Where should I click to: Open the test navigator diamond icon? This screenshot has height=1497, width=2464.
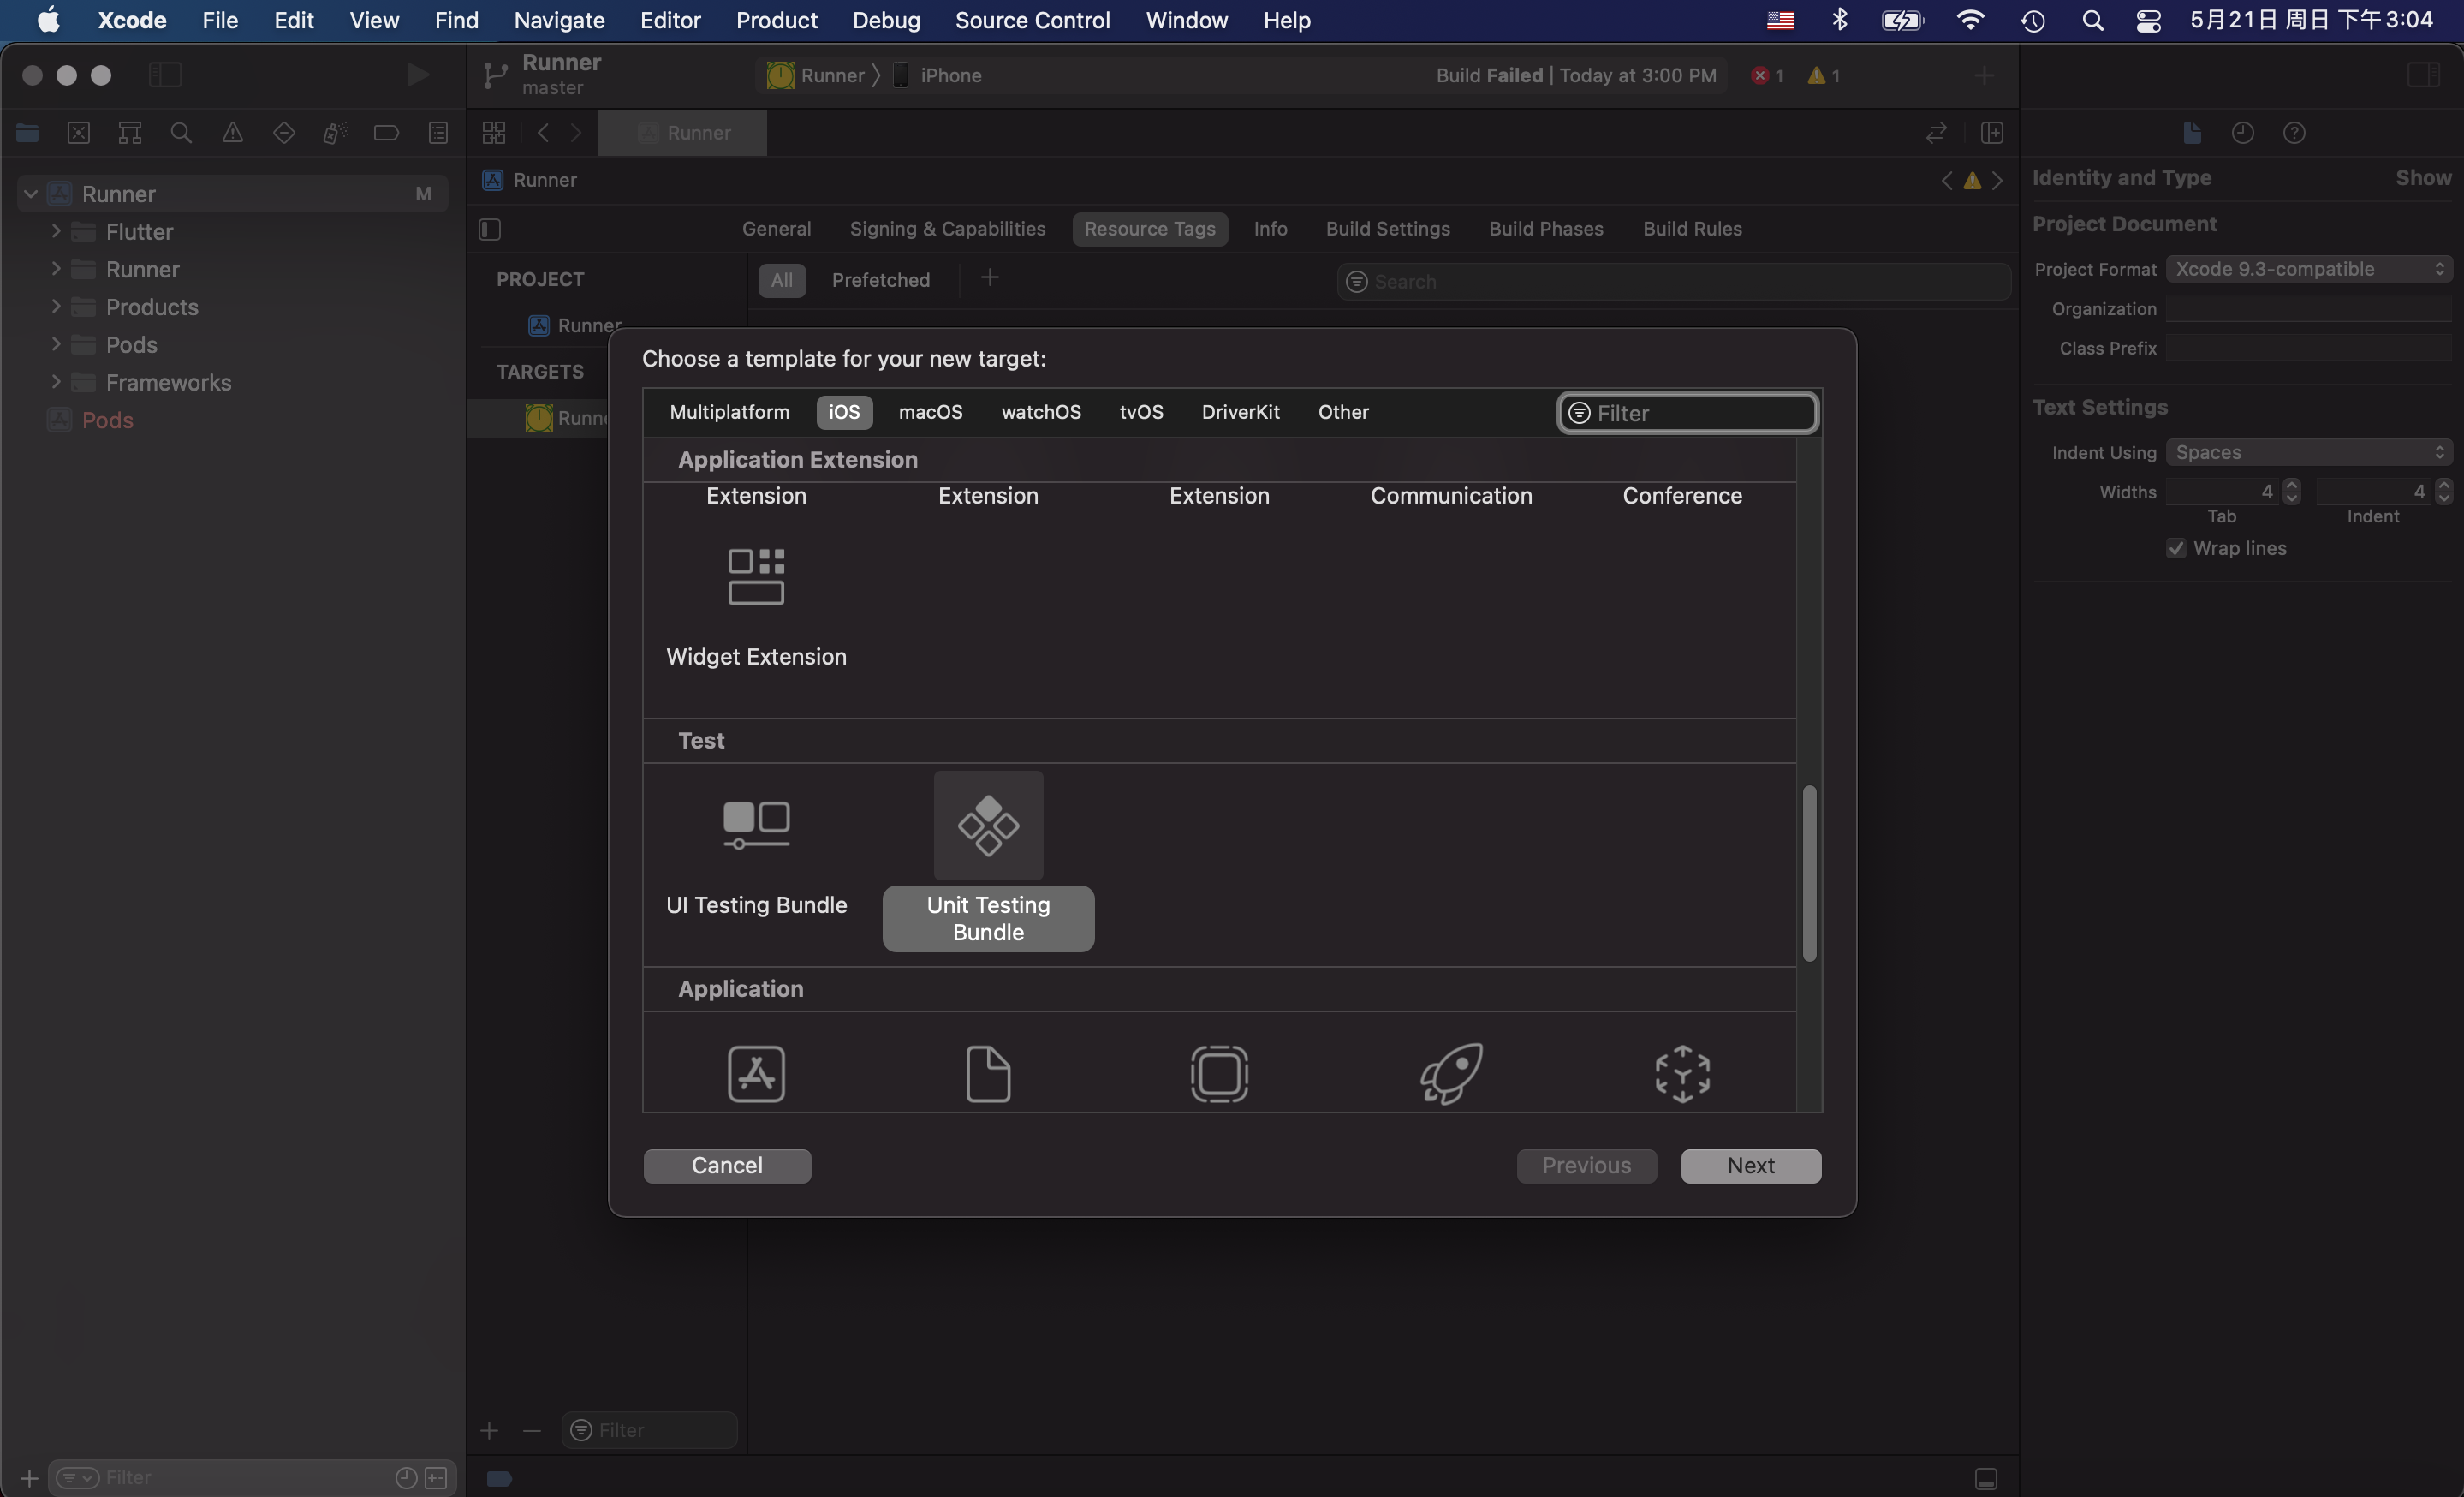coord(284,132)
